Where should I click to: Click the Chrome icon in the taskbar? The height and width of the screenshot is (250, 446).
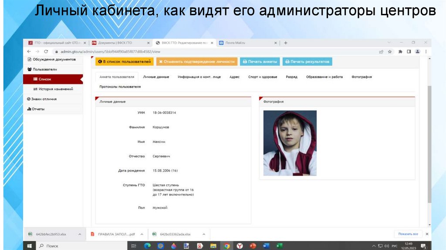pos(226,246)
